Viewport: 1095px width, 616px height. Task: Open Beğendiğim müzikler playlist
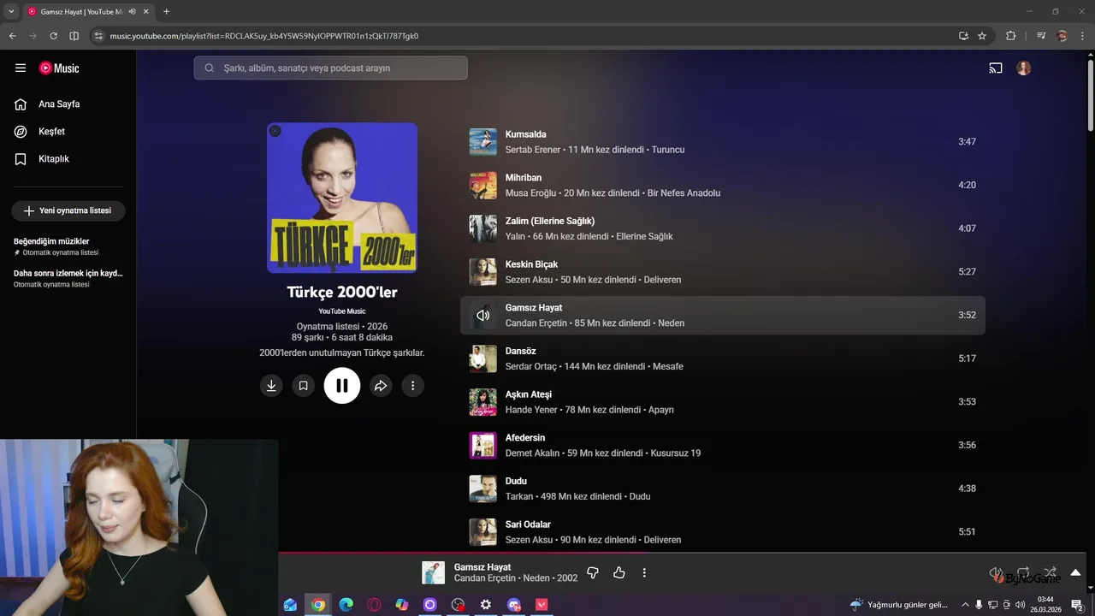pyautogui.click(x=68, y=246)
